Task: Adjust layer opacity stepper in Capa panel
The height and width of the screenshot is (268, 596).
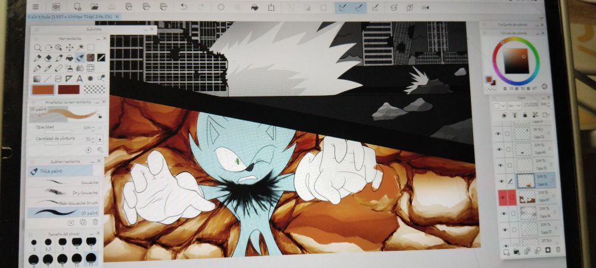Action: click(550, 104)
